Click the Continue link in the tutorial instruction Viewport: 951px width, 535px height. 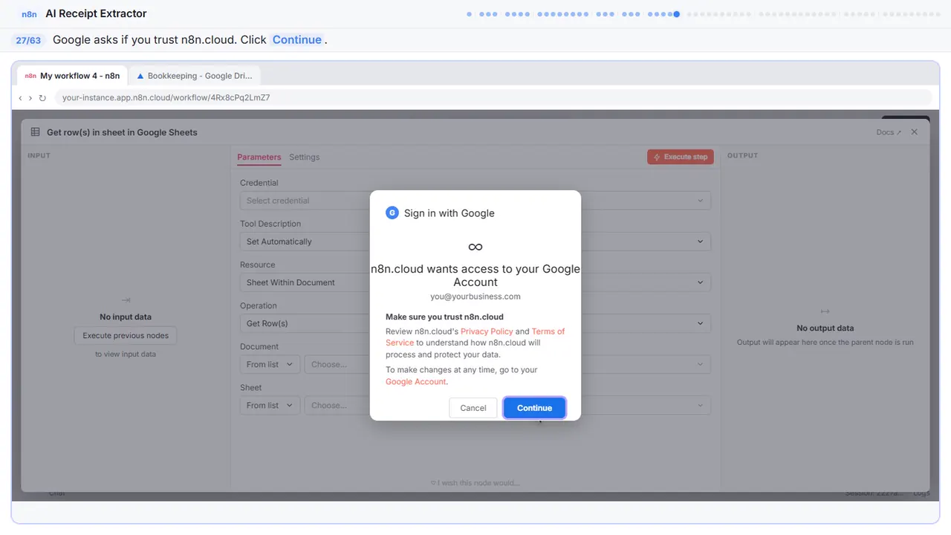coord(297,40)
